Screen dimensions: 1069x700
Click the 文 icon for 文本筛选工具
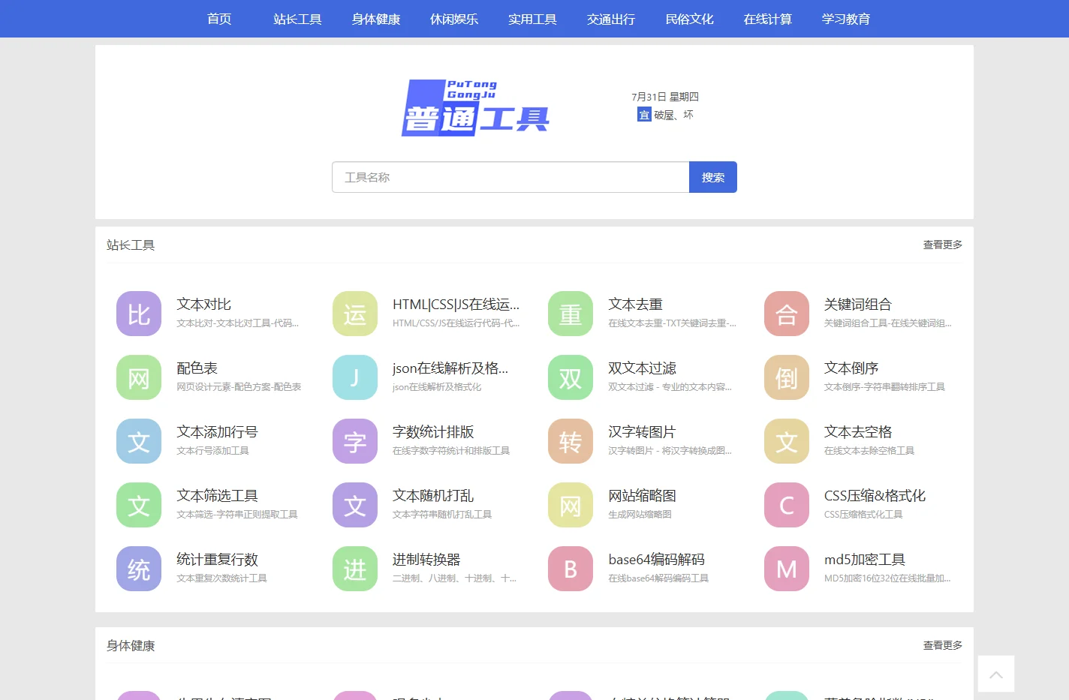[x=139, y=505]
